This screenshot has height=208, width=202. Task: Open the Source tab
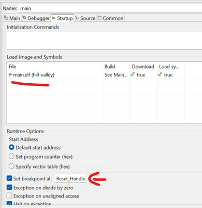point(85,18)
